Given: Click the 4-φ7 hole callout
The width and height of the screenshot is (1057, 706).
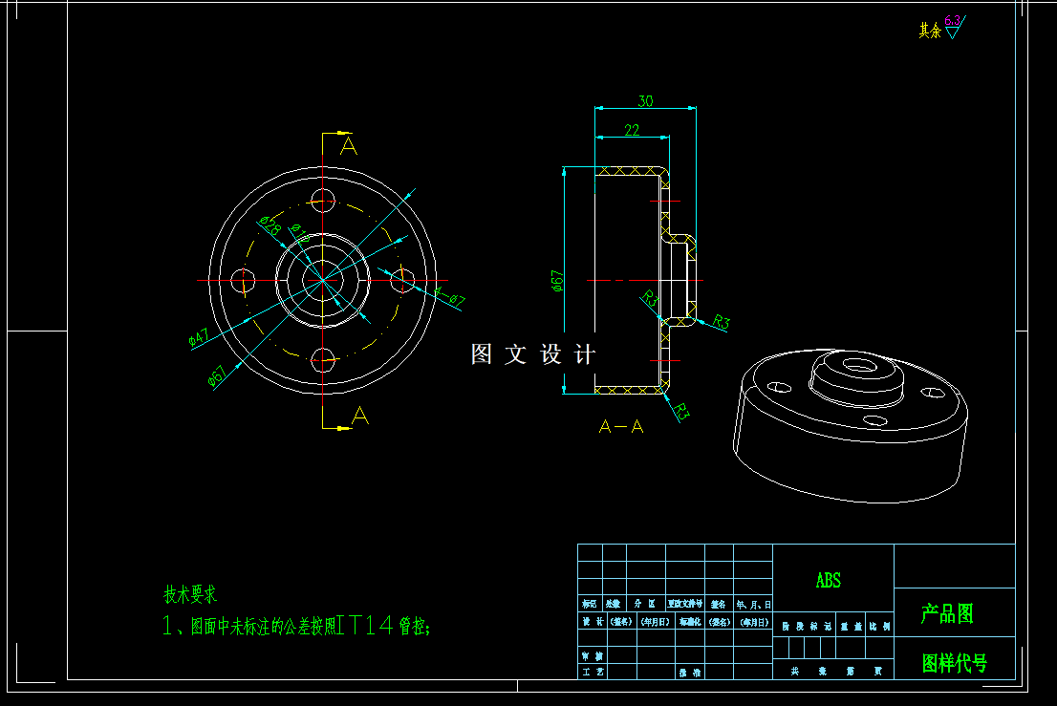Looking at the screenshot, I should [449, 296].
